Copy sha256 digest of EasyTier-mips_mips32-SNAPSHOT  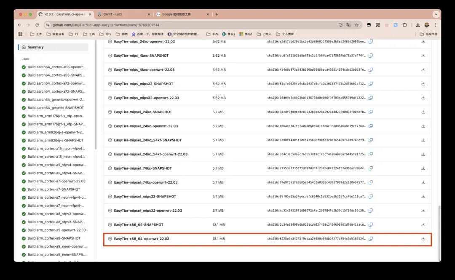pyautogui.click(x=371, y=84)
